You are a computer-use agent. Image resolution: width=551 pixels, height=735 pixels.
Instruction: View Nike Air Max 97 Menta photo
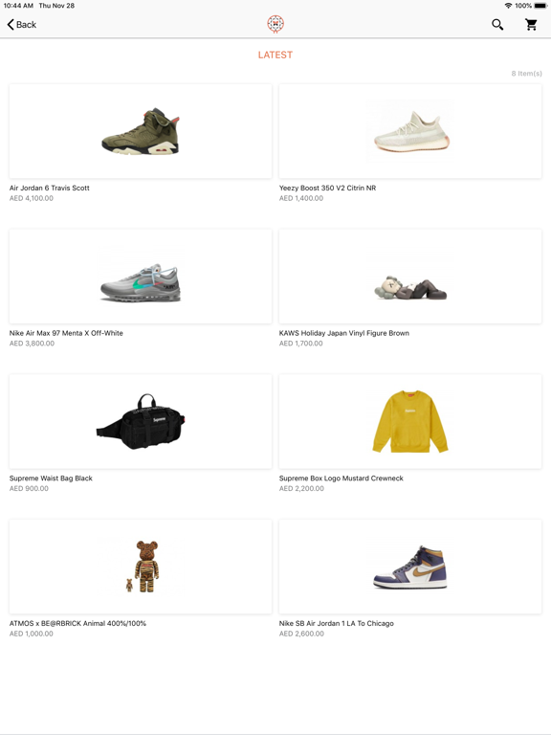(141, 277)
